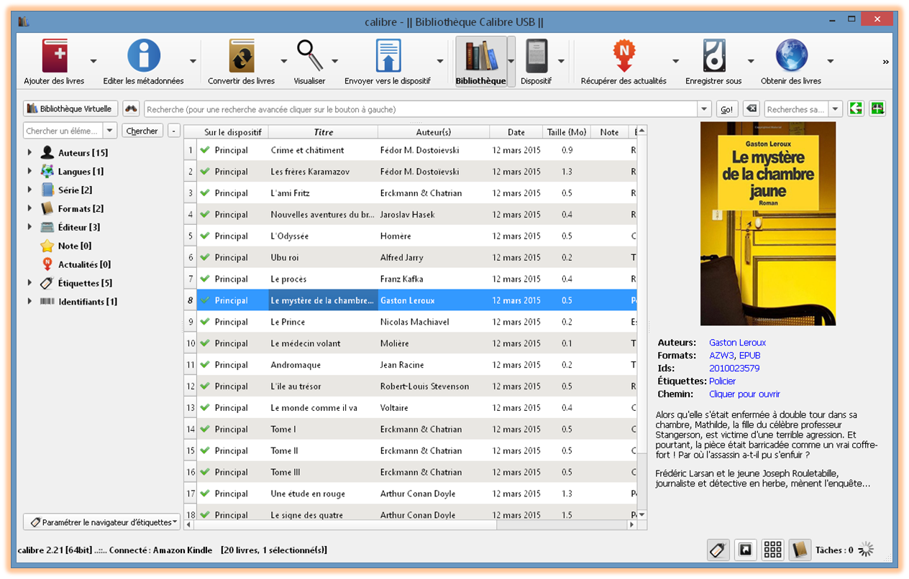Open the 2010023579 identifier link
This screenshot has height=579, width=909.
coord(734,369)
